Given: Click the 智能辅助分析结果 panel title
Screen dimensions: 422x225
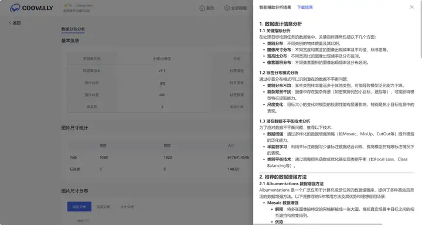Looking at the screenshot, I should point(275,7).
